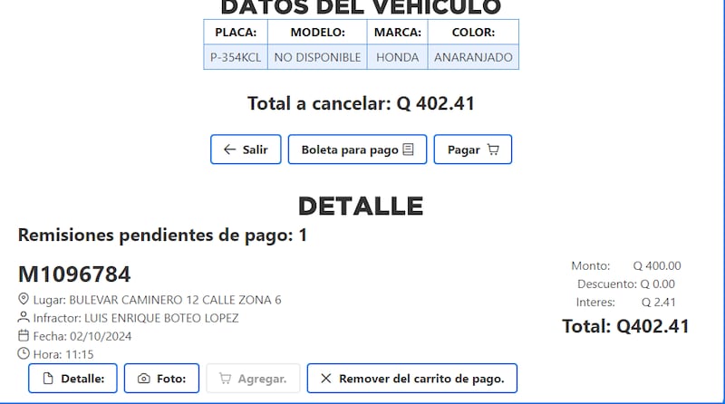View the Foto of the remisión
The height and width of the screenshot is (404, 725).
161,378
